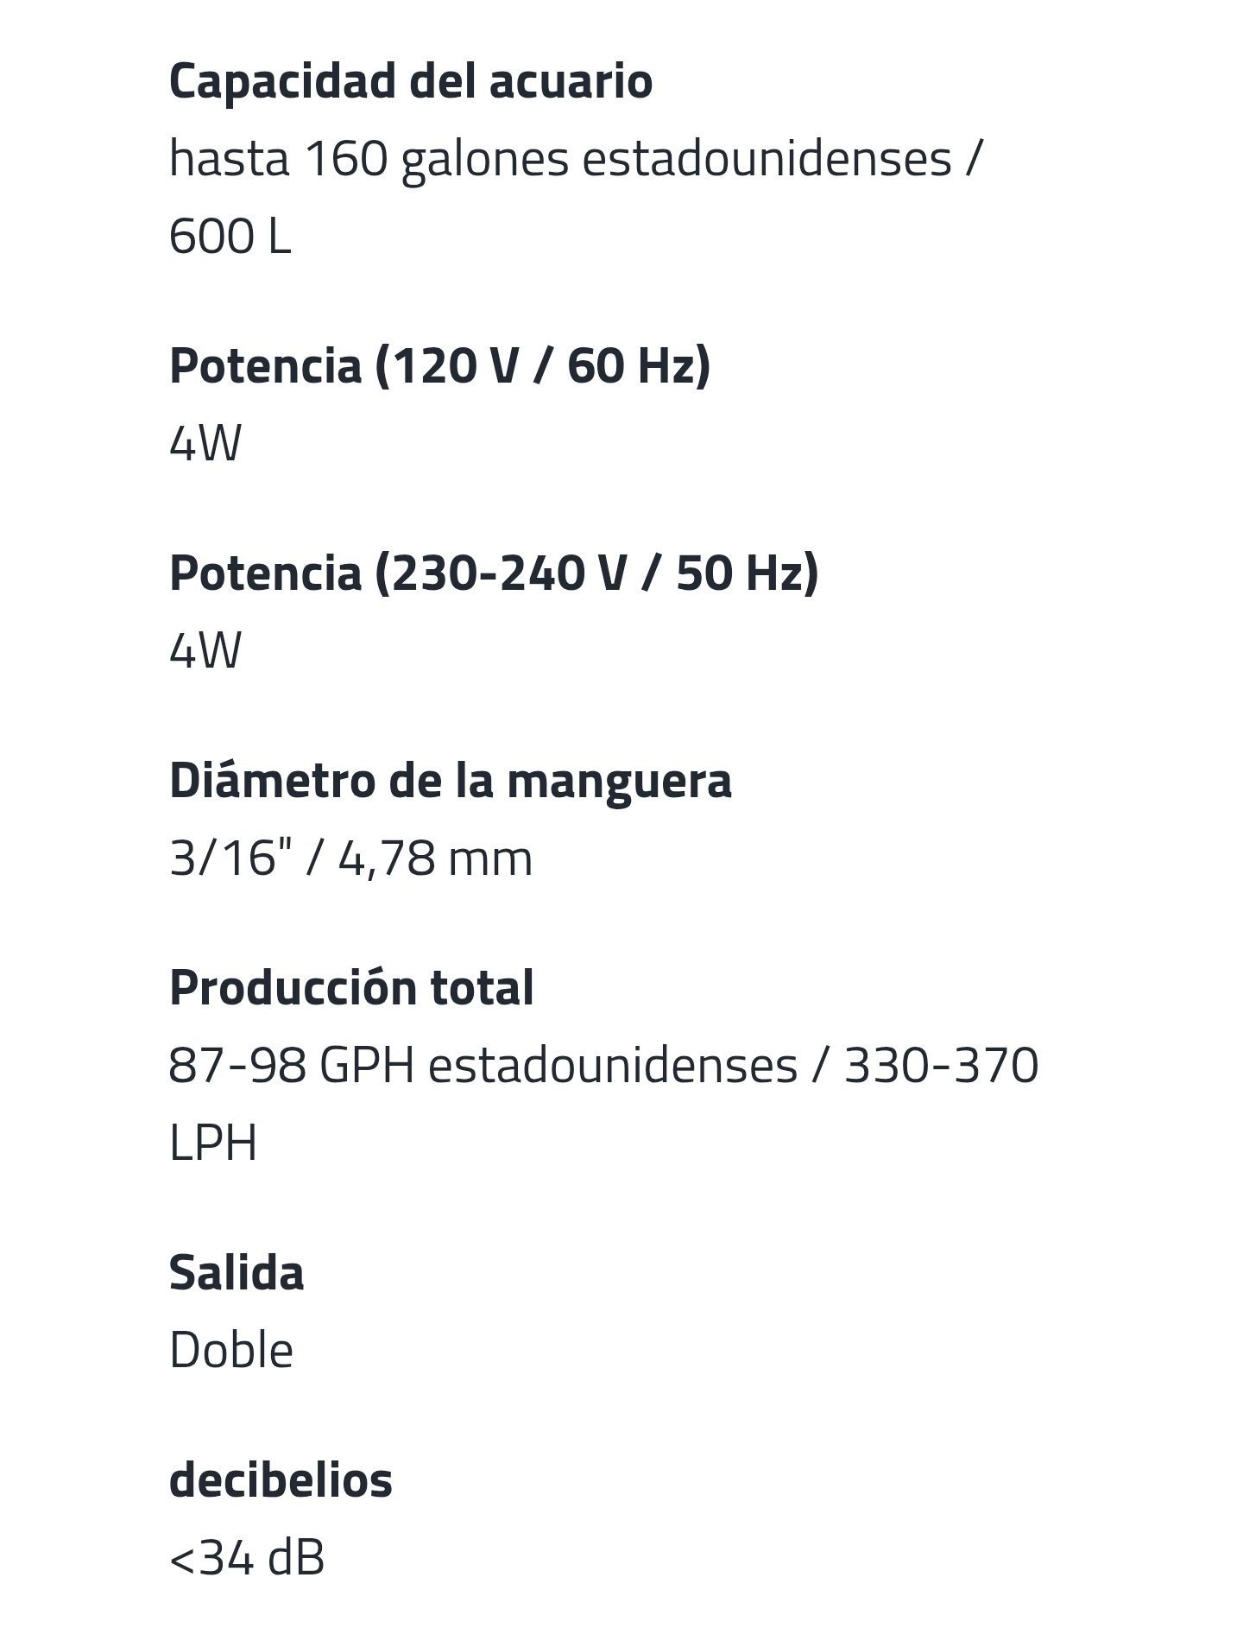Select the 'Potencia (230-240 V / 50 Hz)' heading
Screen dimensions: 1243x1628
494,573
